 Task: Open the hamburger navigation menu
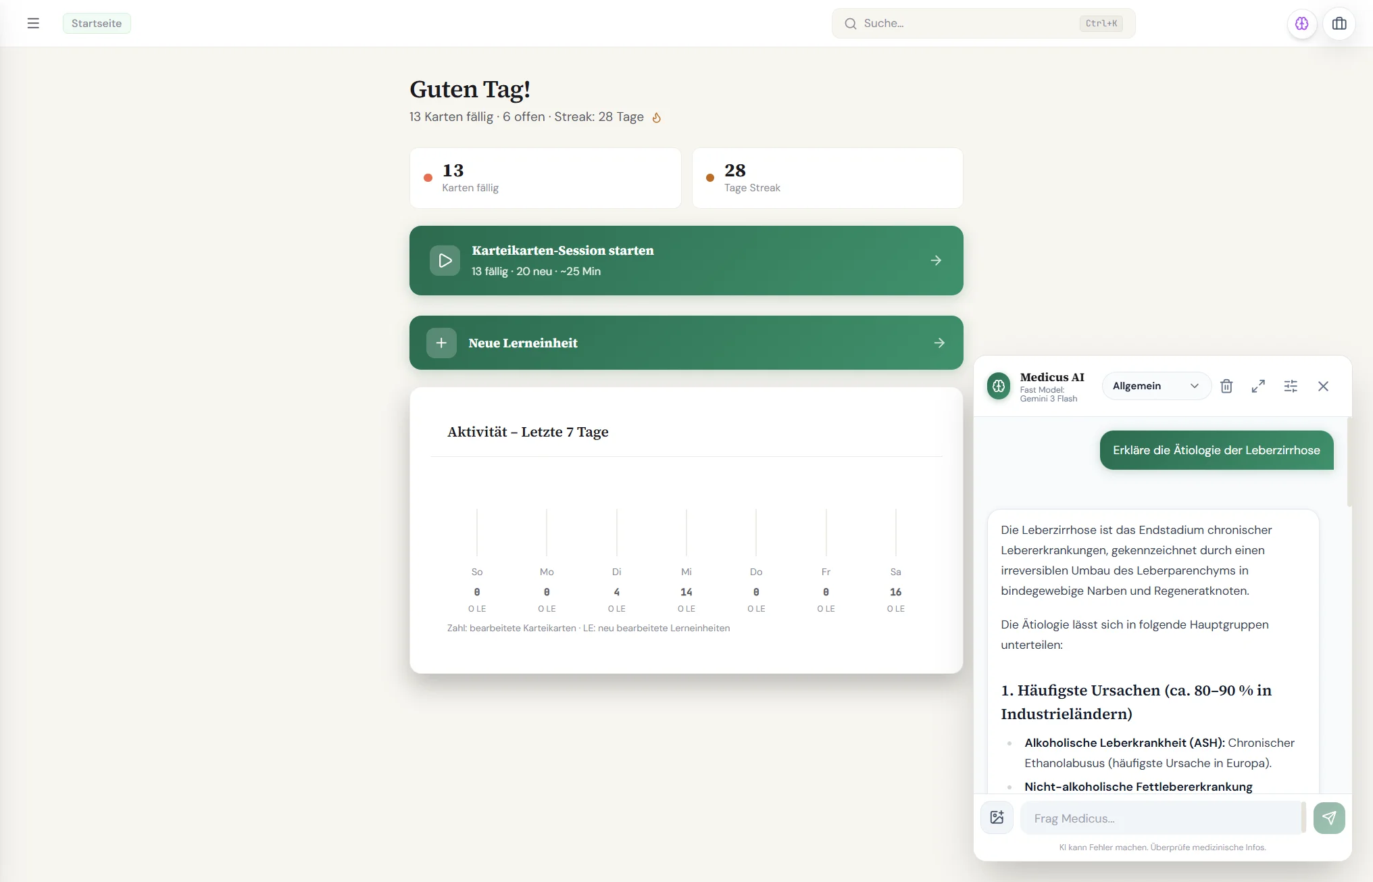pyautogui.click(x=33, y=23)
